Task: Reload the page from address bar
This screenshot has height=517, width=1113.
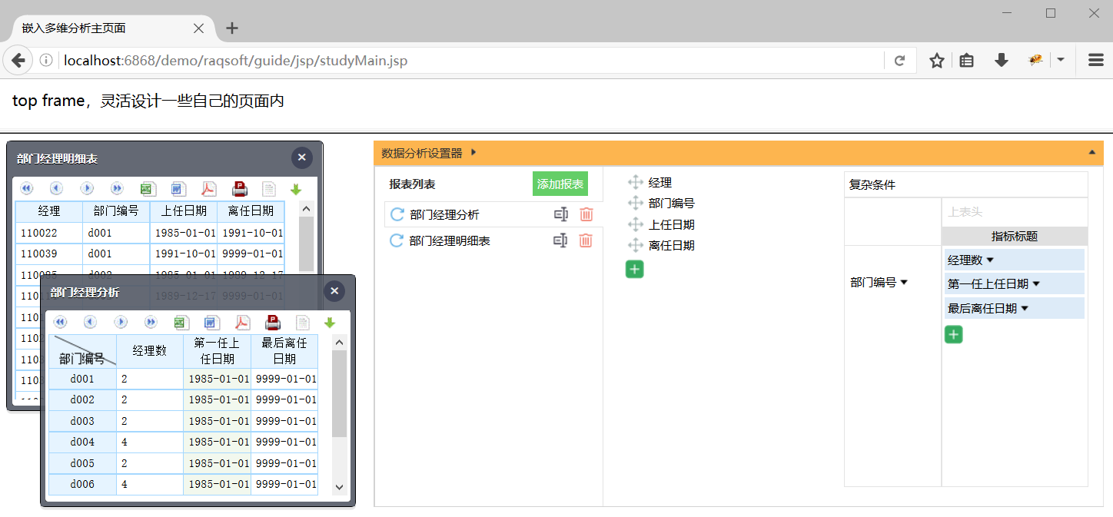Action: [899, 61]
